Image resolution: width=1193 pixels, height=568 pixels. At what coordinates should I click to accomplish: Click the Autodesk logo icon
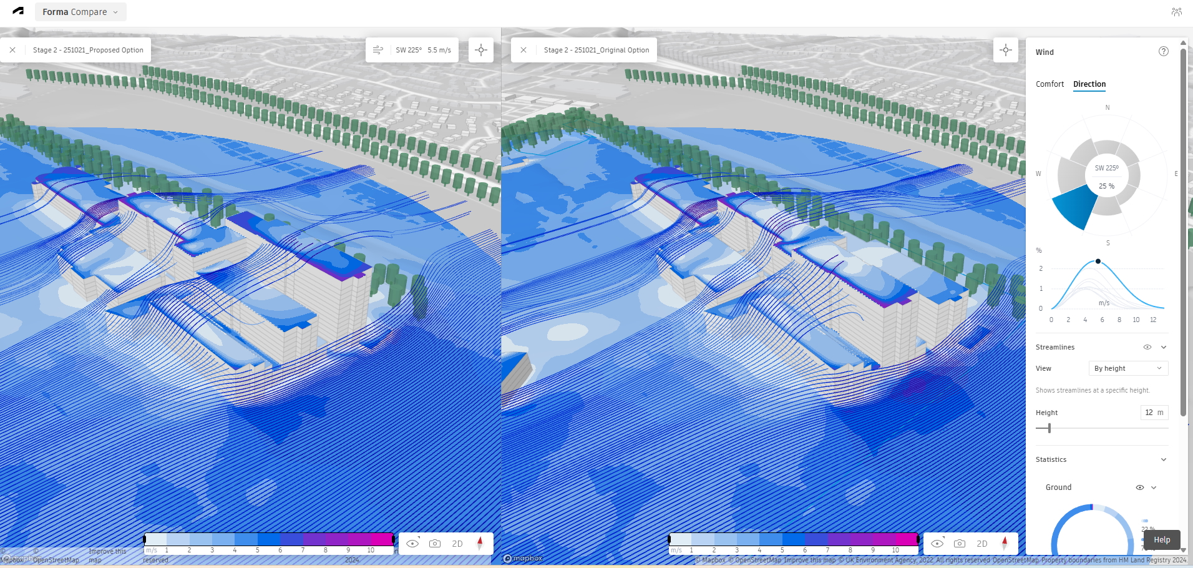pyautogui.click(x=18, y=11)
